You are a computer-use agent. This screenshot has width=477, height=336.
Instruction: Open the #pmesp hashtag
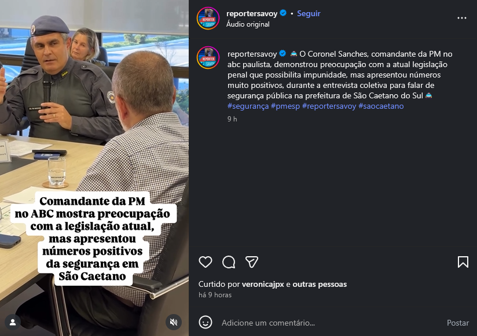tap(285, 106)
